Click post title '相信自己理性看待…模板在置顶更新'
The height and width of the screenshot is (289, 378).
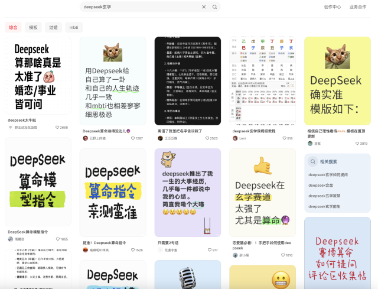coord(336,134)
